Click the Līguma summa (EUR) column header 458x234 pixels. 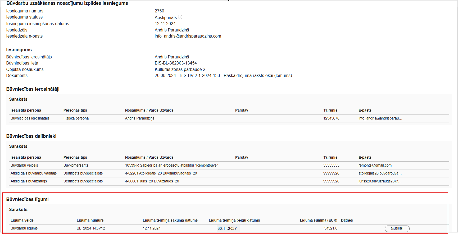[319, 220]
